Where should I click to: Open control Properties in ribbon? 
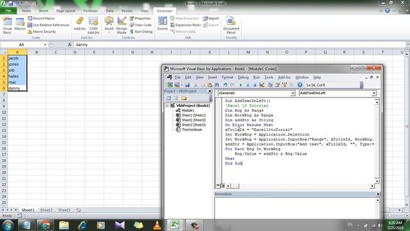[x=140, y=19]
